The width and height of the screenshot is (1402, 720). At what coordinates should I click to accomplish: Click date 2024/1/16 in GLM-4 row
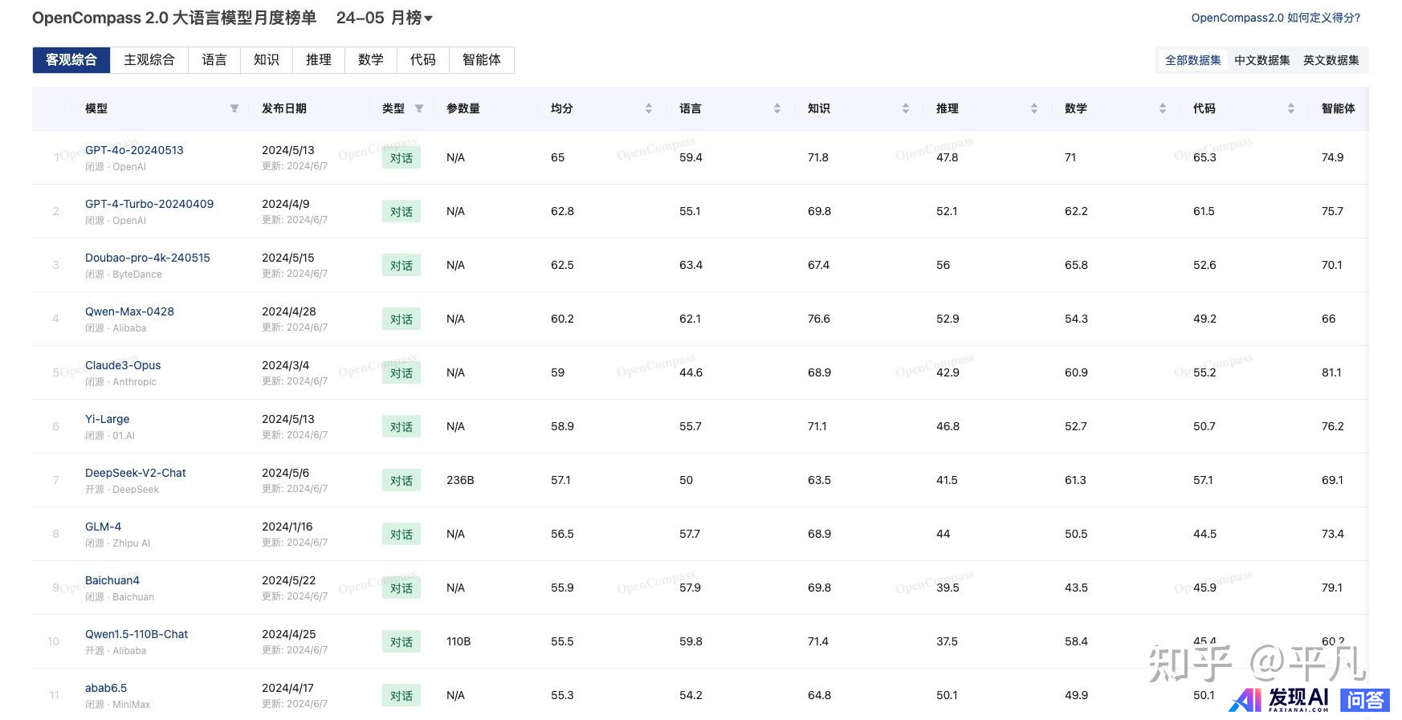pos(287,527)
